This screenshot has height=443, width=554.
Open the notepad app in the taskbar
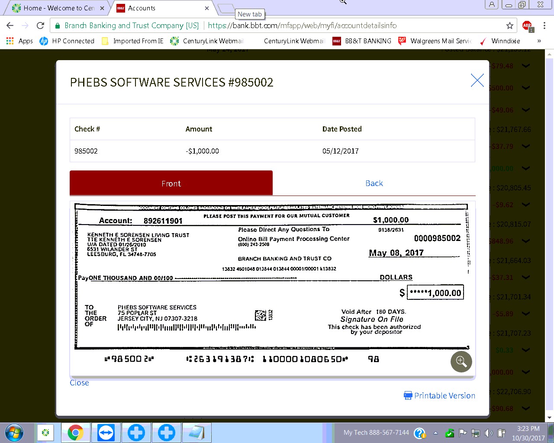(x=197, y=433)
